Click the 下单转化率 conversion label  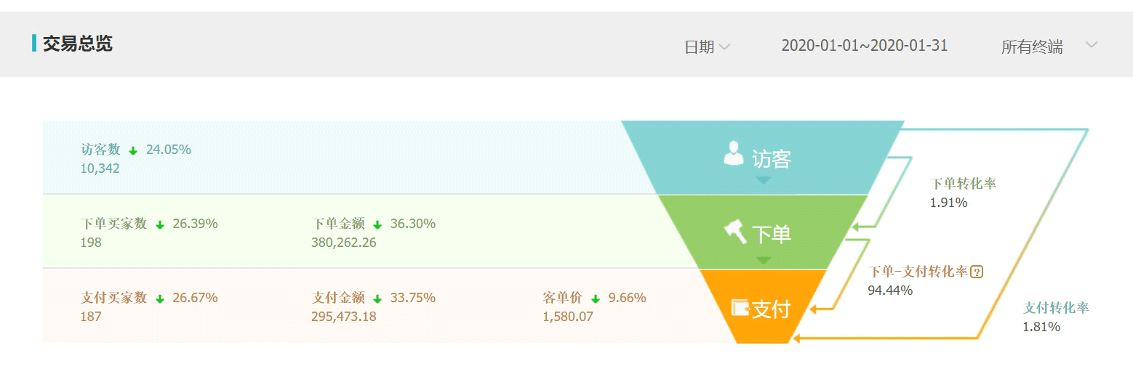click(963, 184)
